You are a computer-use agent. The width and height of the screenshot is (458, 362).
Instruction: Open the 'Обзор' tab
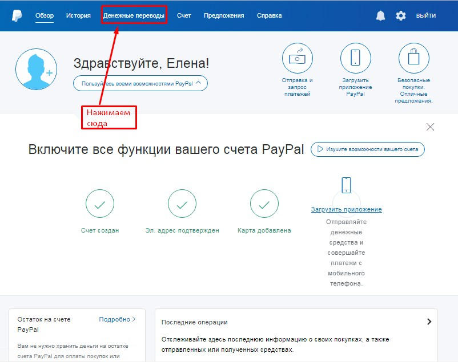pos(45,15)
